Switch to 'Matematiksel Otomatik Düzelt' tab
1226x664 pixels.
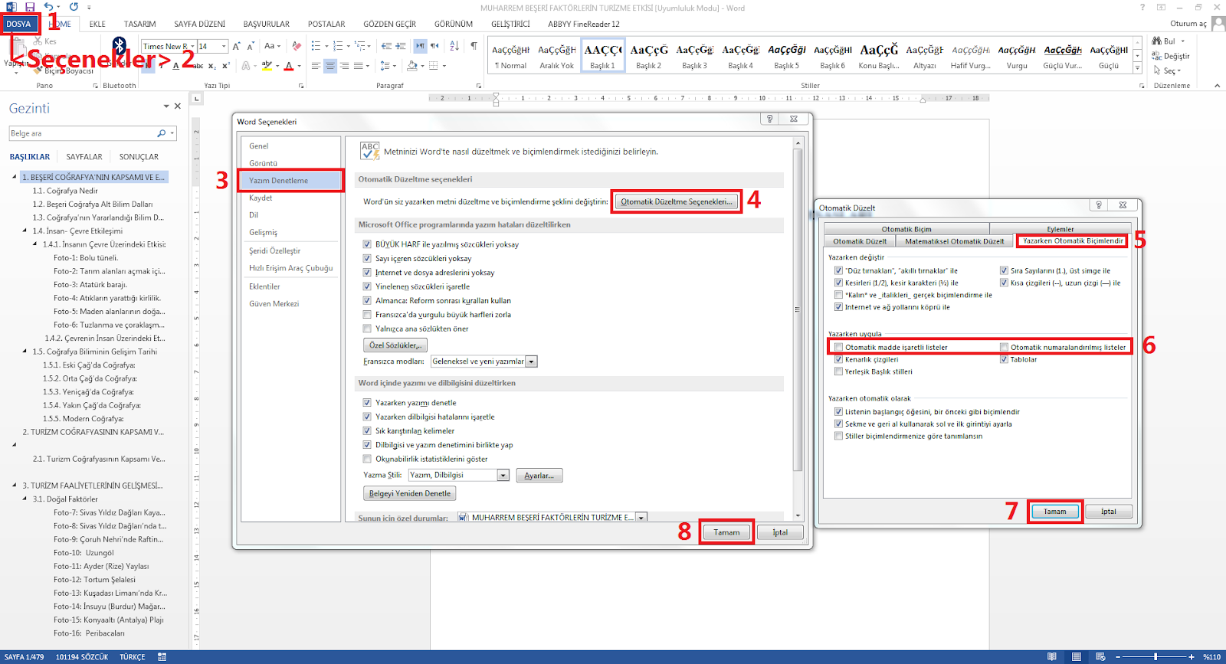(x=954, y=241)
